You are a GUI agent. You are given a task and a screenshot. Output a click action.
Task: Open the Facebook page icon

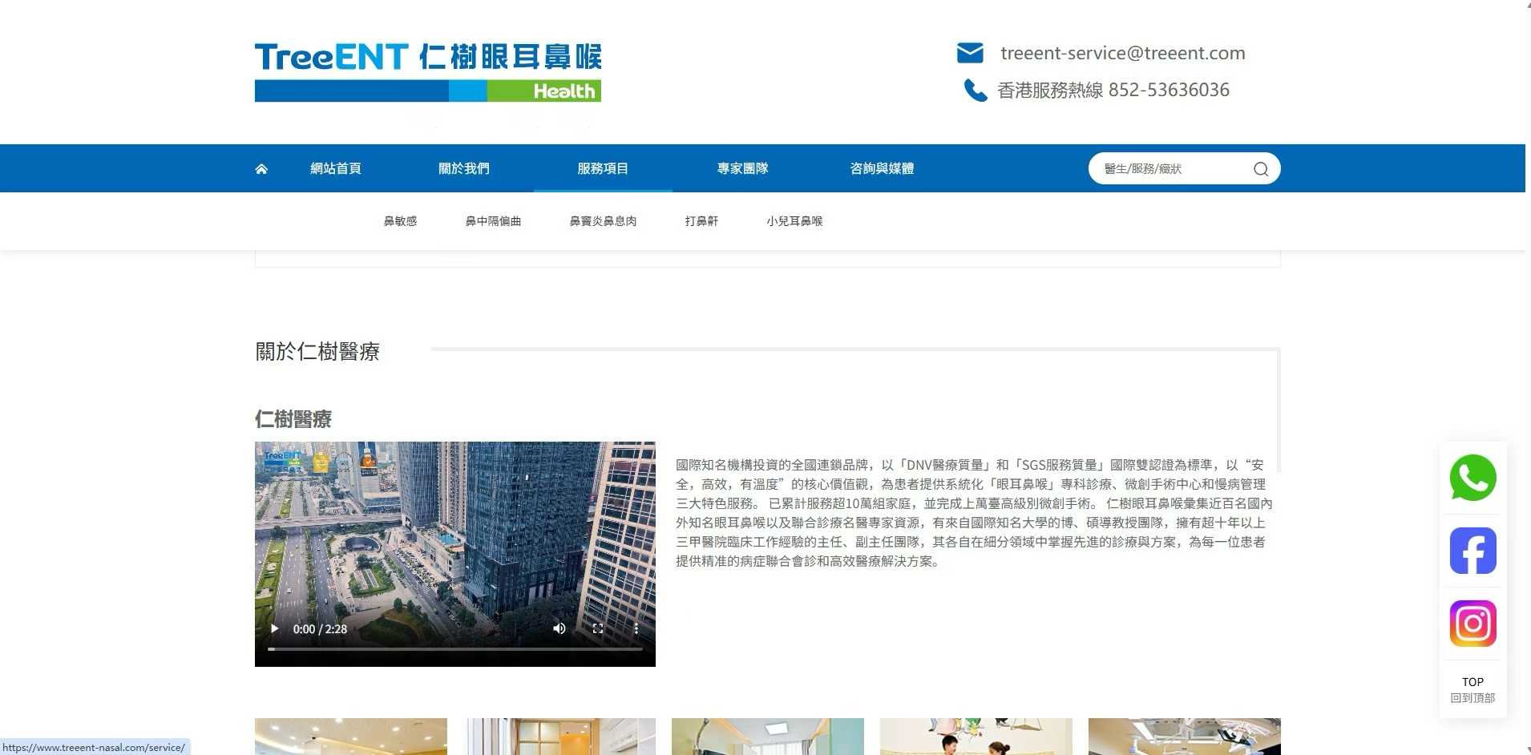[x=1472, y=551]
